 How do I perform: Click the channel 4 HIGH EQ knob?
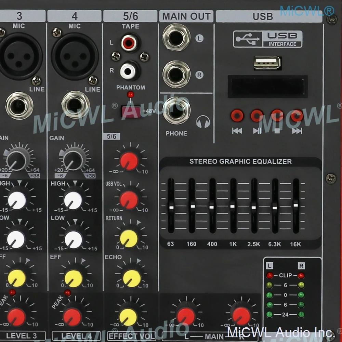(73, 201)
